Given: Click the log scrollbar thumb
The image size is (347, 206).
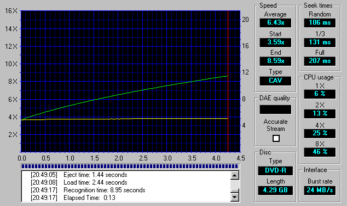Looking at the screenshot, I should (235, 191).
